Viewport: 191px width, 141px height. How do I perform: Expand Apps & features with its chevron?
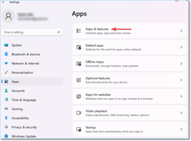click(x=181, y=31)
